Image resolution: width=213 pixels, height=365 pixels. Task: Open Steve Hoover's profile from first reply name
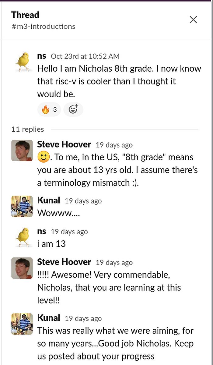pyautogui.click(x=64, y=144)
